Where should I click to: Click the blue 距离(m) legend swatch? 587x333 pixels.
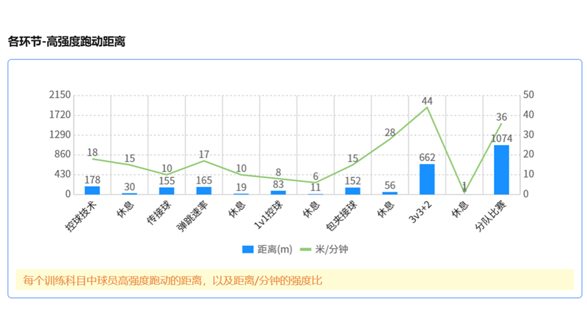click(248, 250)
